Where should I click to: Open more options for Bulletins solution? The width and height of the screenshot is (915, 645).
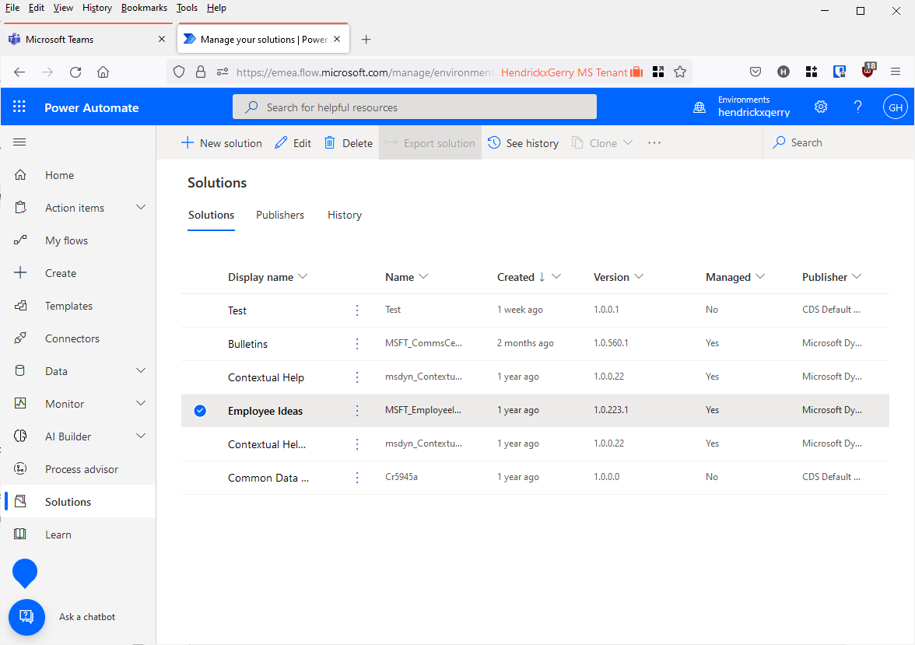coord(357,344)
